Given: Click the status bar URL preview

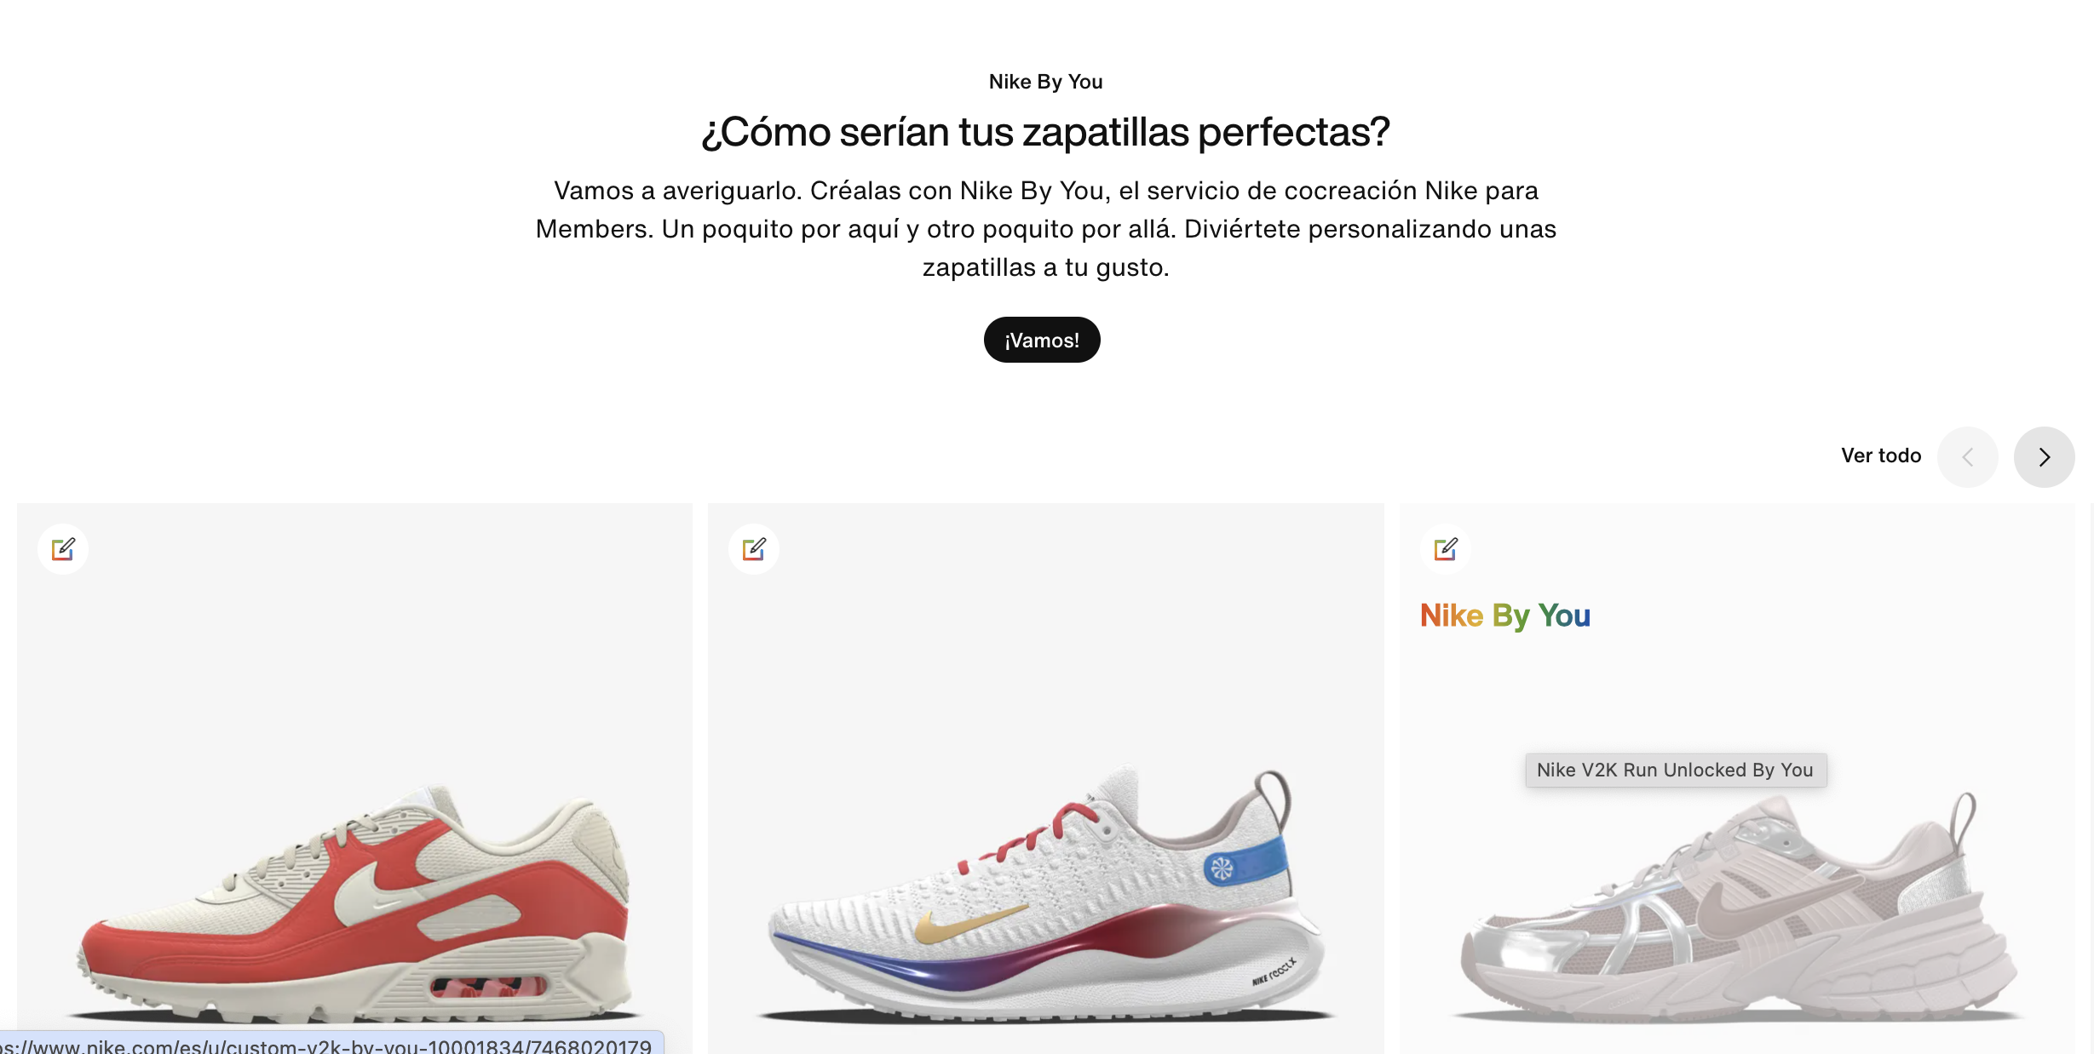Looking at the screenshot, I should coord(328,1045).
